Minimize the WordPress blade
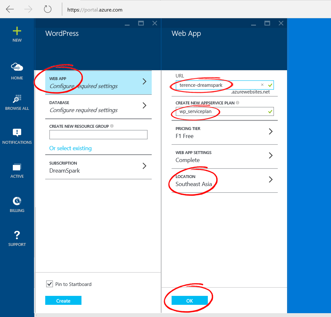This screenshot has height=317, width=331. click(127, 25)
